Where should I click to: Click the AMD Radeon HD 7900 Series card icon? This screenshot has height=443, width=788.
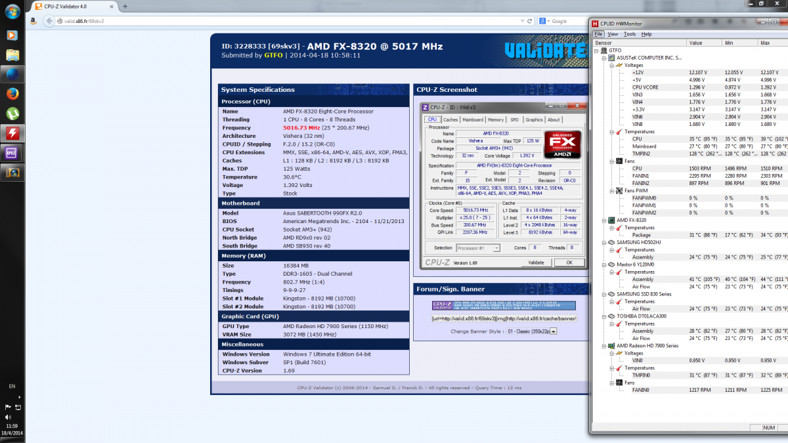[x=612, y=345]
